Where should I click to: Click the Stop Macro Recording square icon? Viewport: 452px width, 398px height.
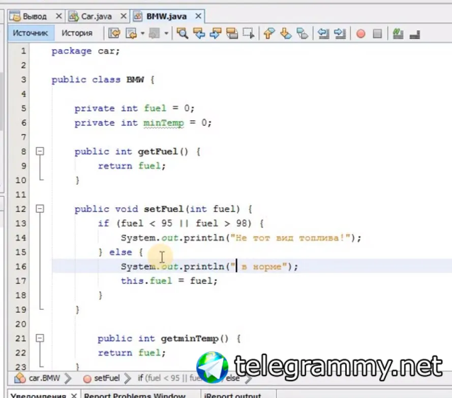(x=377, y=34)
